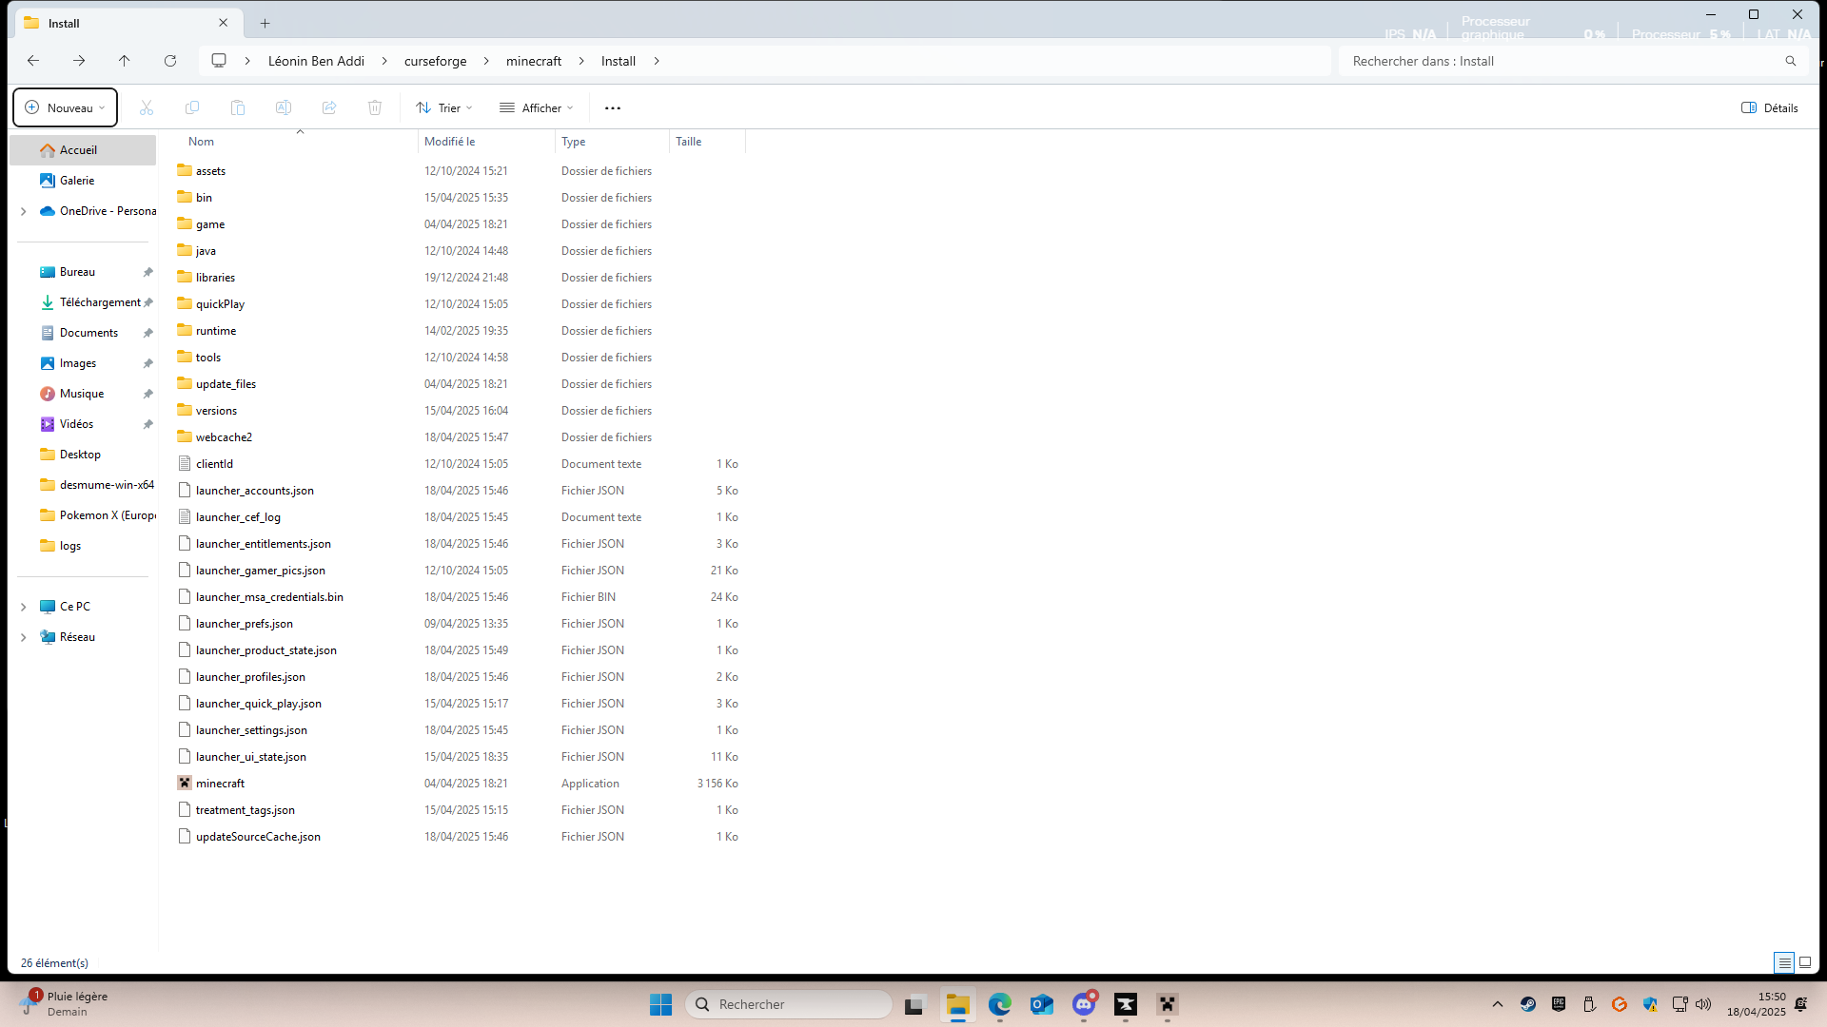Click the Rename icon in toolbar
This screenshot has height=1027, width=1827.
pyautogui.click(x=284, y=108)
